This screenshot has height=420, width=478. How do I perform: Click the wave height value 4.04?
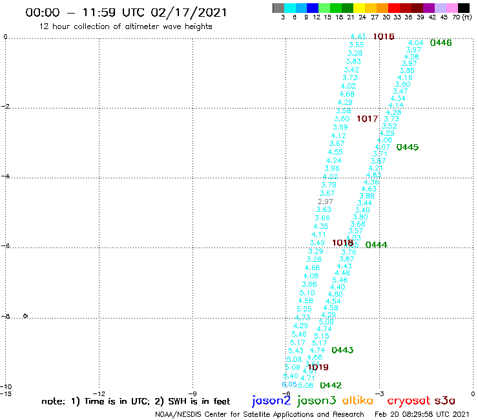(416, 43)
